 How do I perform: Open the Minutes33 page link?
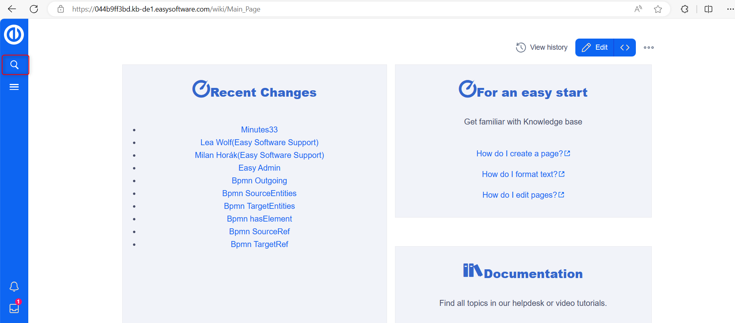click(x=259, y=130)
